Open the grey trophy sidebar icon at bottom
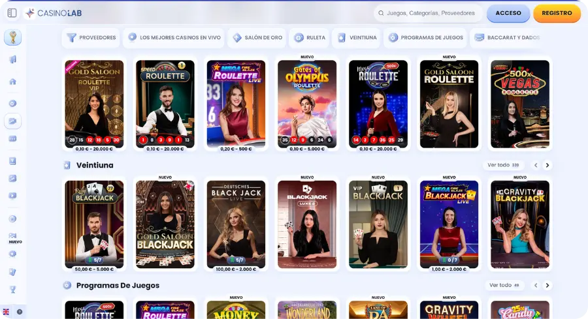The height and width of the screenshot is (319, 588). 13,290
